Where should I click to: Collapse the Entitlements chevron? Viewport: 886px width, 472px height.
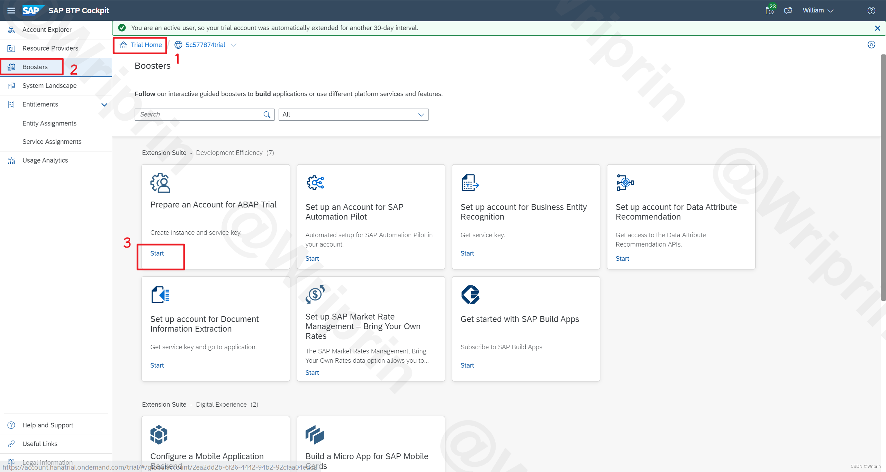pyautogui.click(x=104, y=104)
